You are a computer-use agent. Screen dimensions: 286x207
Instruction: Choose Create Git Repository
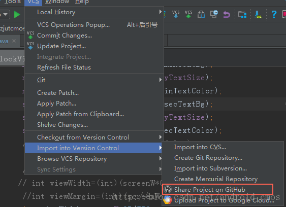[x=223, y=158]
